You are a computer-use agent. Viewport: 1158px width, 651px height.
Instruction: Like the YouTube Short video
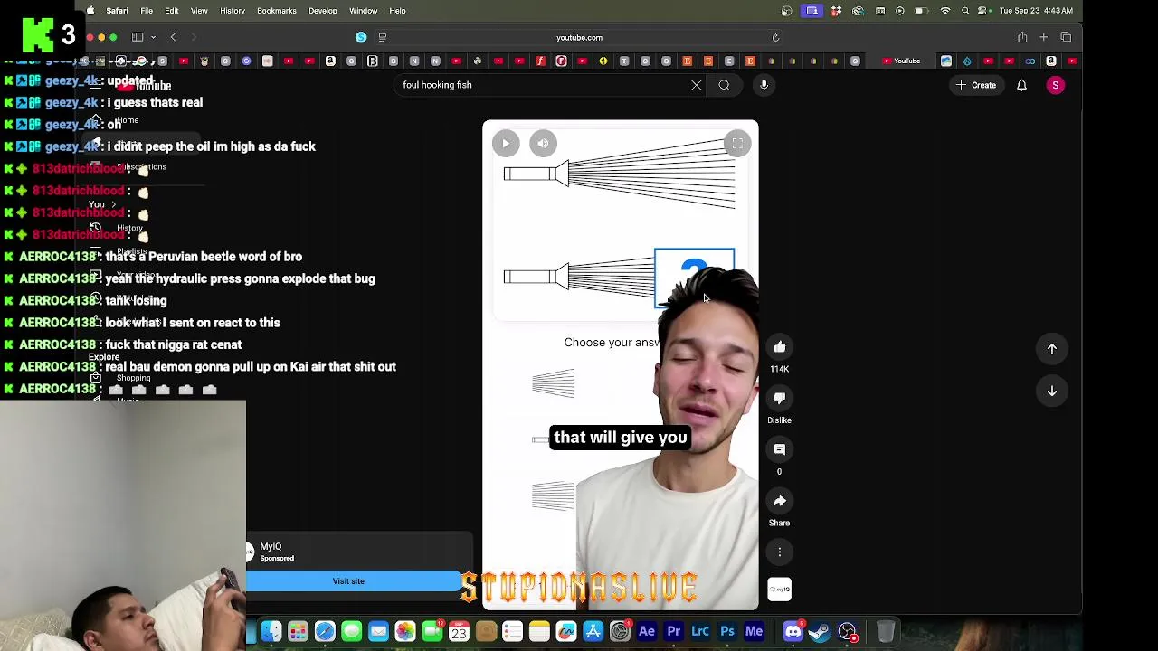pos(779,347)
